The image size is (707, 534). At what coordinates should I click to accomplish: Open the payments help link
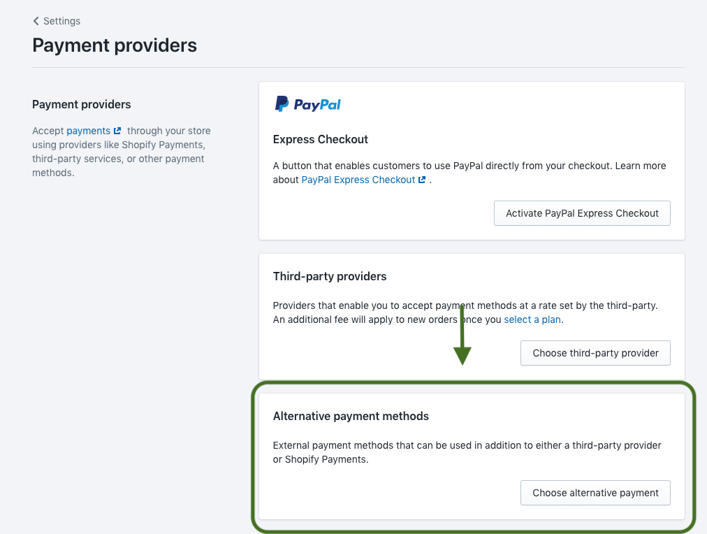click(88, 131)
